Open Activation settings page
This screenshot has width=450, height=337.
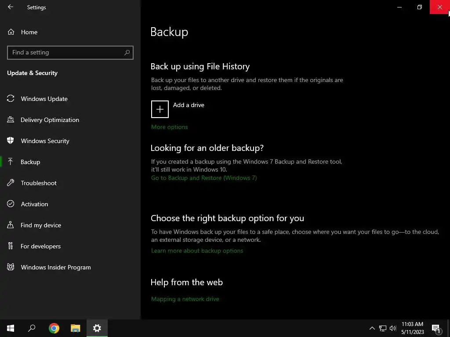click(x=70, y=204)
